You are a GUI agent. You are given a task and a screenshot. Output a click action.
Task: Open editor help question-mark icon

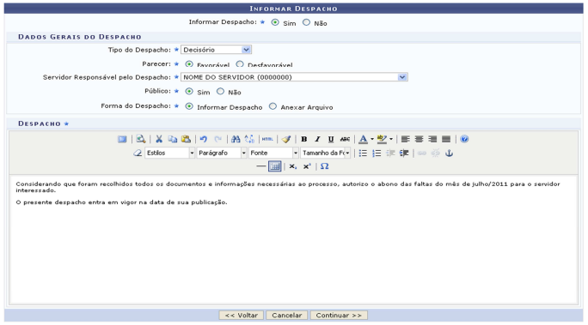(x=464, y=139)
